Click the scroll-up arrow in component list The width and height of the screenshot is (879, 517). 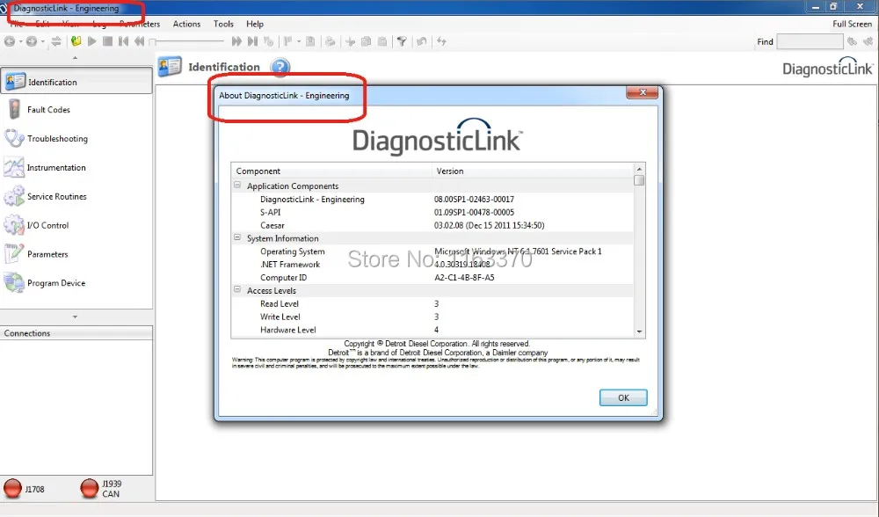point(639,169)
